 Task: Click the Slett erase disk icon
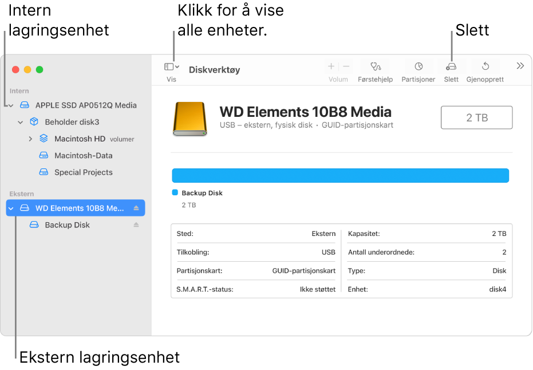[451, 66]
